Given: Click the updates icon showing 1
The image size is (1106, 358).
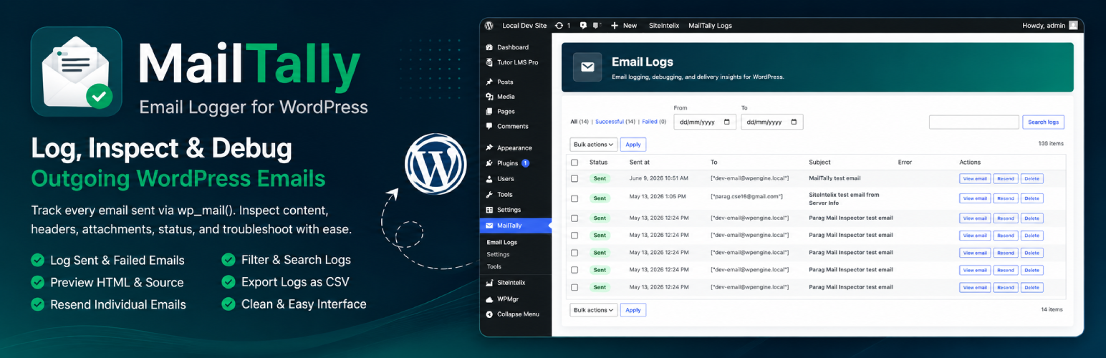Looking at the screenshot, I should click(x=559, y=25).
